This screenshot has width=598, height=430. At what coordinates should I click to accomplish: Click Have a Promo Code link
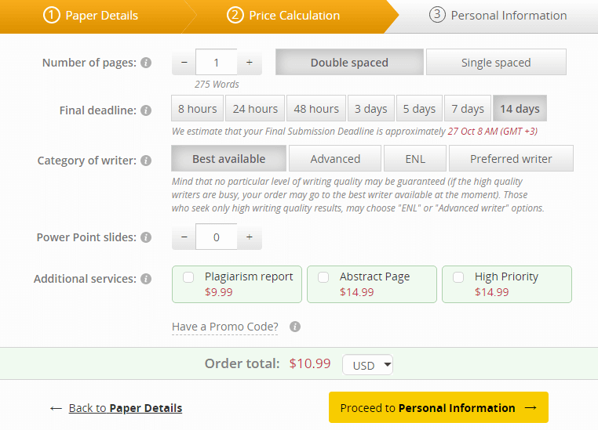[x=225, y=327]
